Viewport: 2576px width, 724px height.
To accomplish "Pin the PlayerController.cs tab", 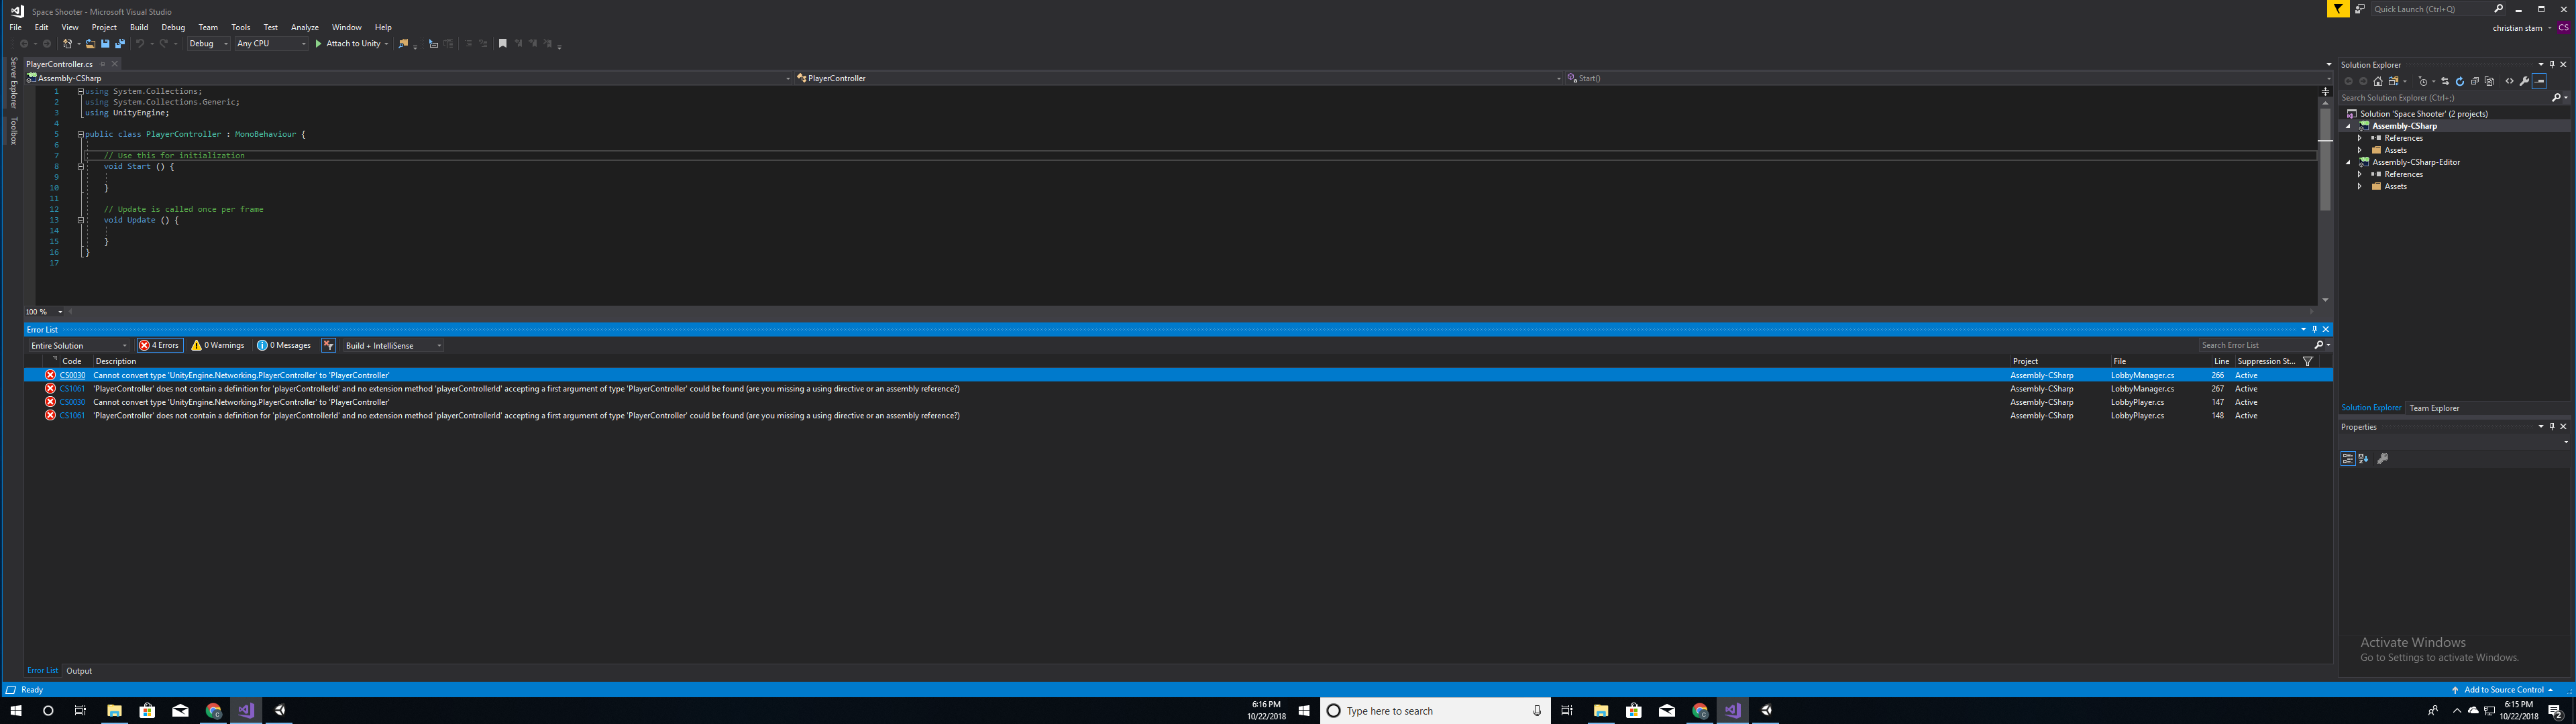I will pyautogui.click(x=102, y=64).
